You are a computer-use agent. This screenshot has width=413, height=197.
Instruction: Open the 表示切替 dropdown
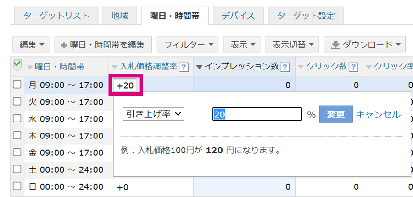point(292,45)
